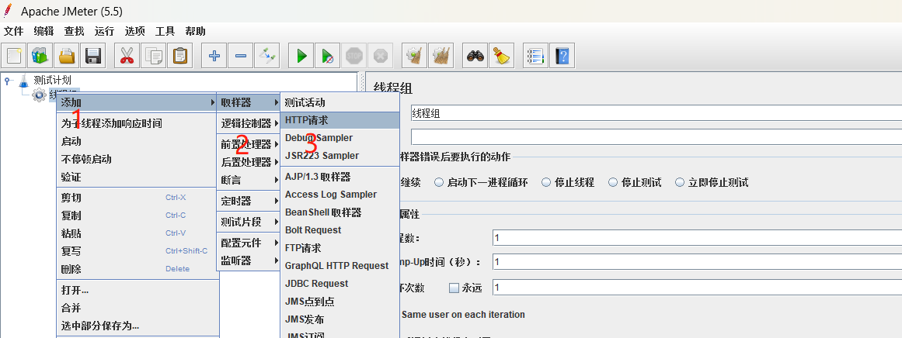
Task: Expand the 配置元件 submenu
Action: (x=248, y=243)
